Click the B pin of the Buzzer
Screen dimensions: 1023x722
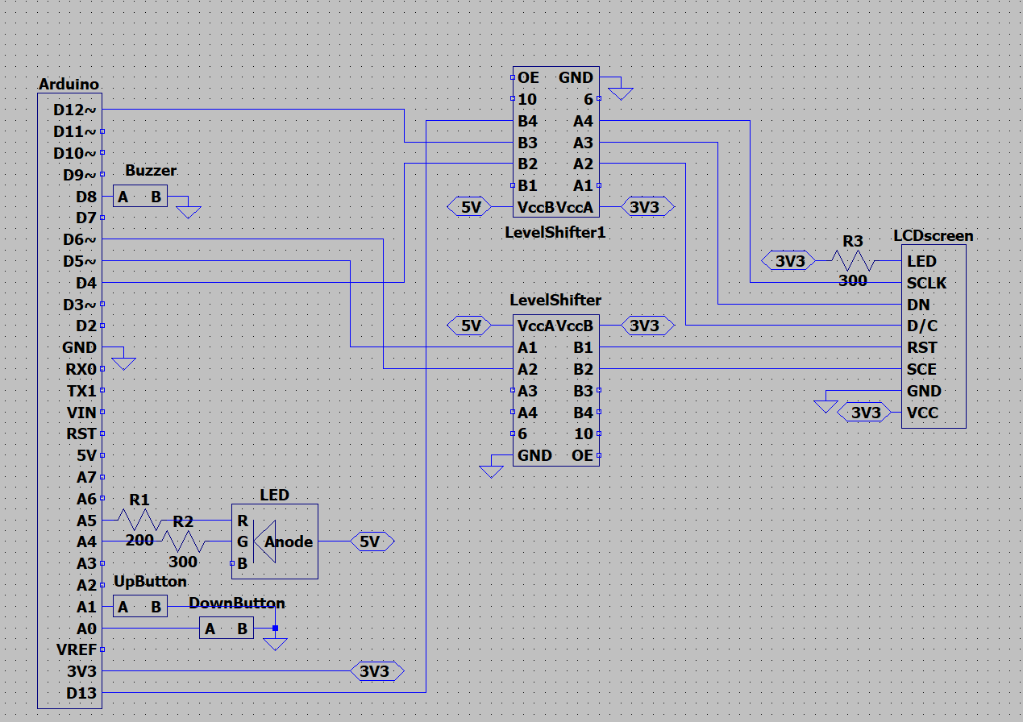156,196
